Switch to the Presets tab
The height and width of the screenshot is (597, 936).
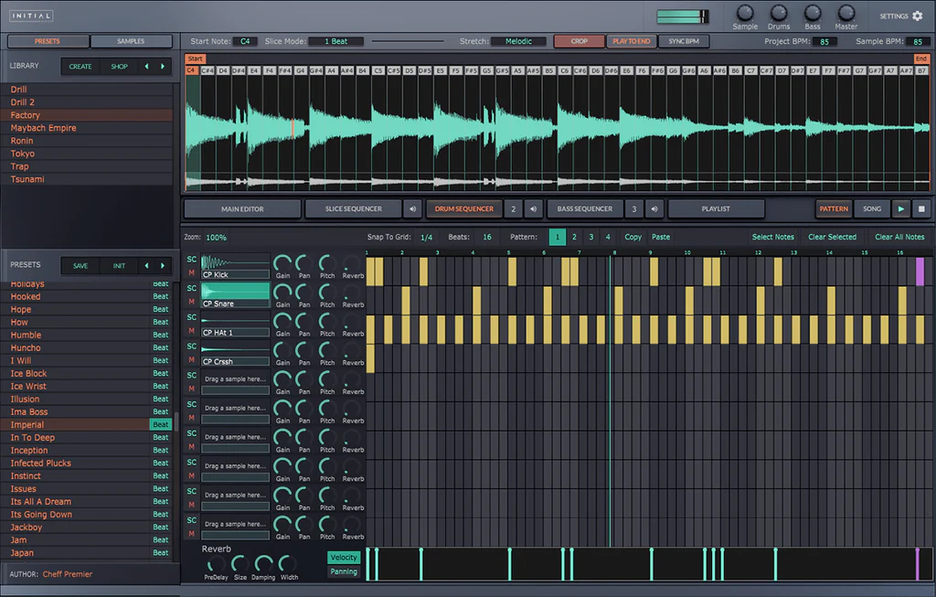(48, 41)
